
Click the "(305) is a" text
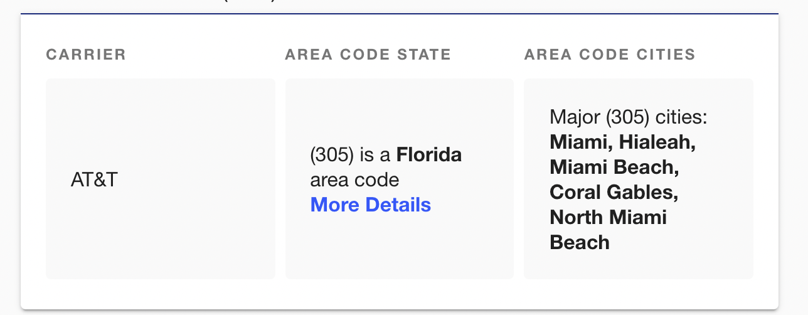coord(351,154)
